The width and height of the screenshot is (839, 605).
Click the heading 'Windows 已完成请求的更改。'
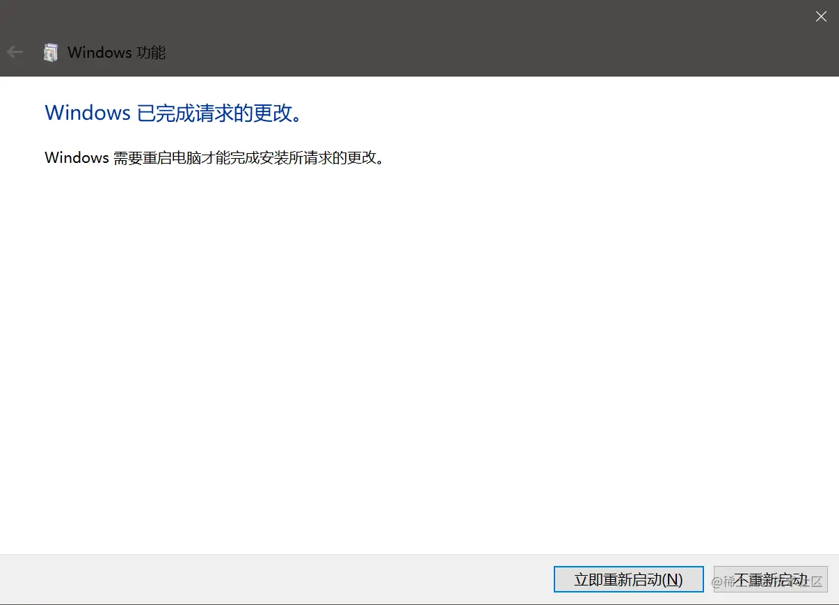pos(175,113)
